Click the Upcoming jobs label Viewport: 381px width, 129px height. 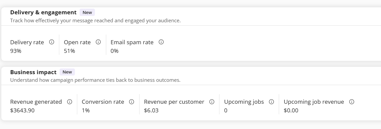click(x=244, y=102)
